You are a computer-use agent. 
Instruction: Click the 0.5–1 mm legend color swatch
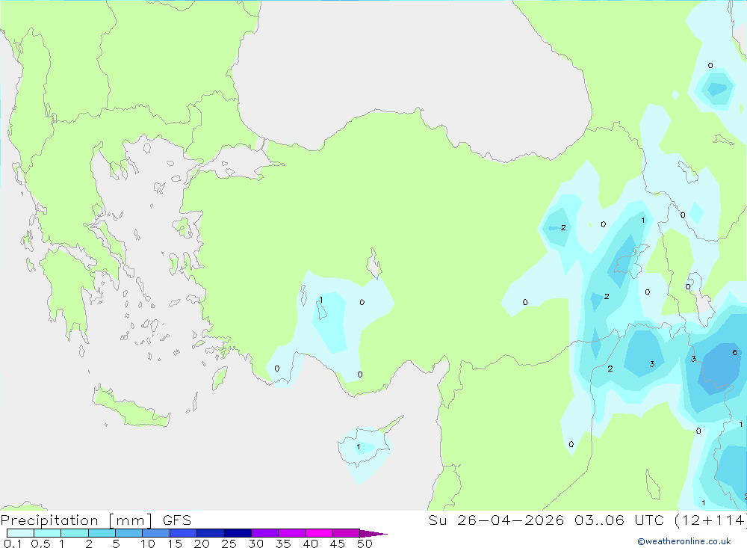click(x=48, y=533)
